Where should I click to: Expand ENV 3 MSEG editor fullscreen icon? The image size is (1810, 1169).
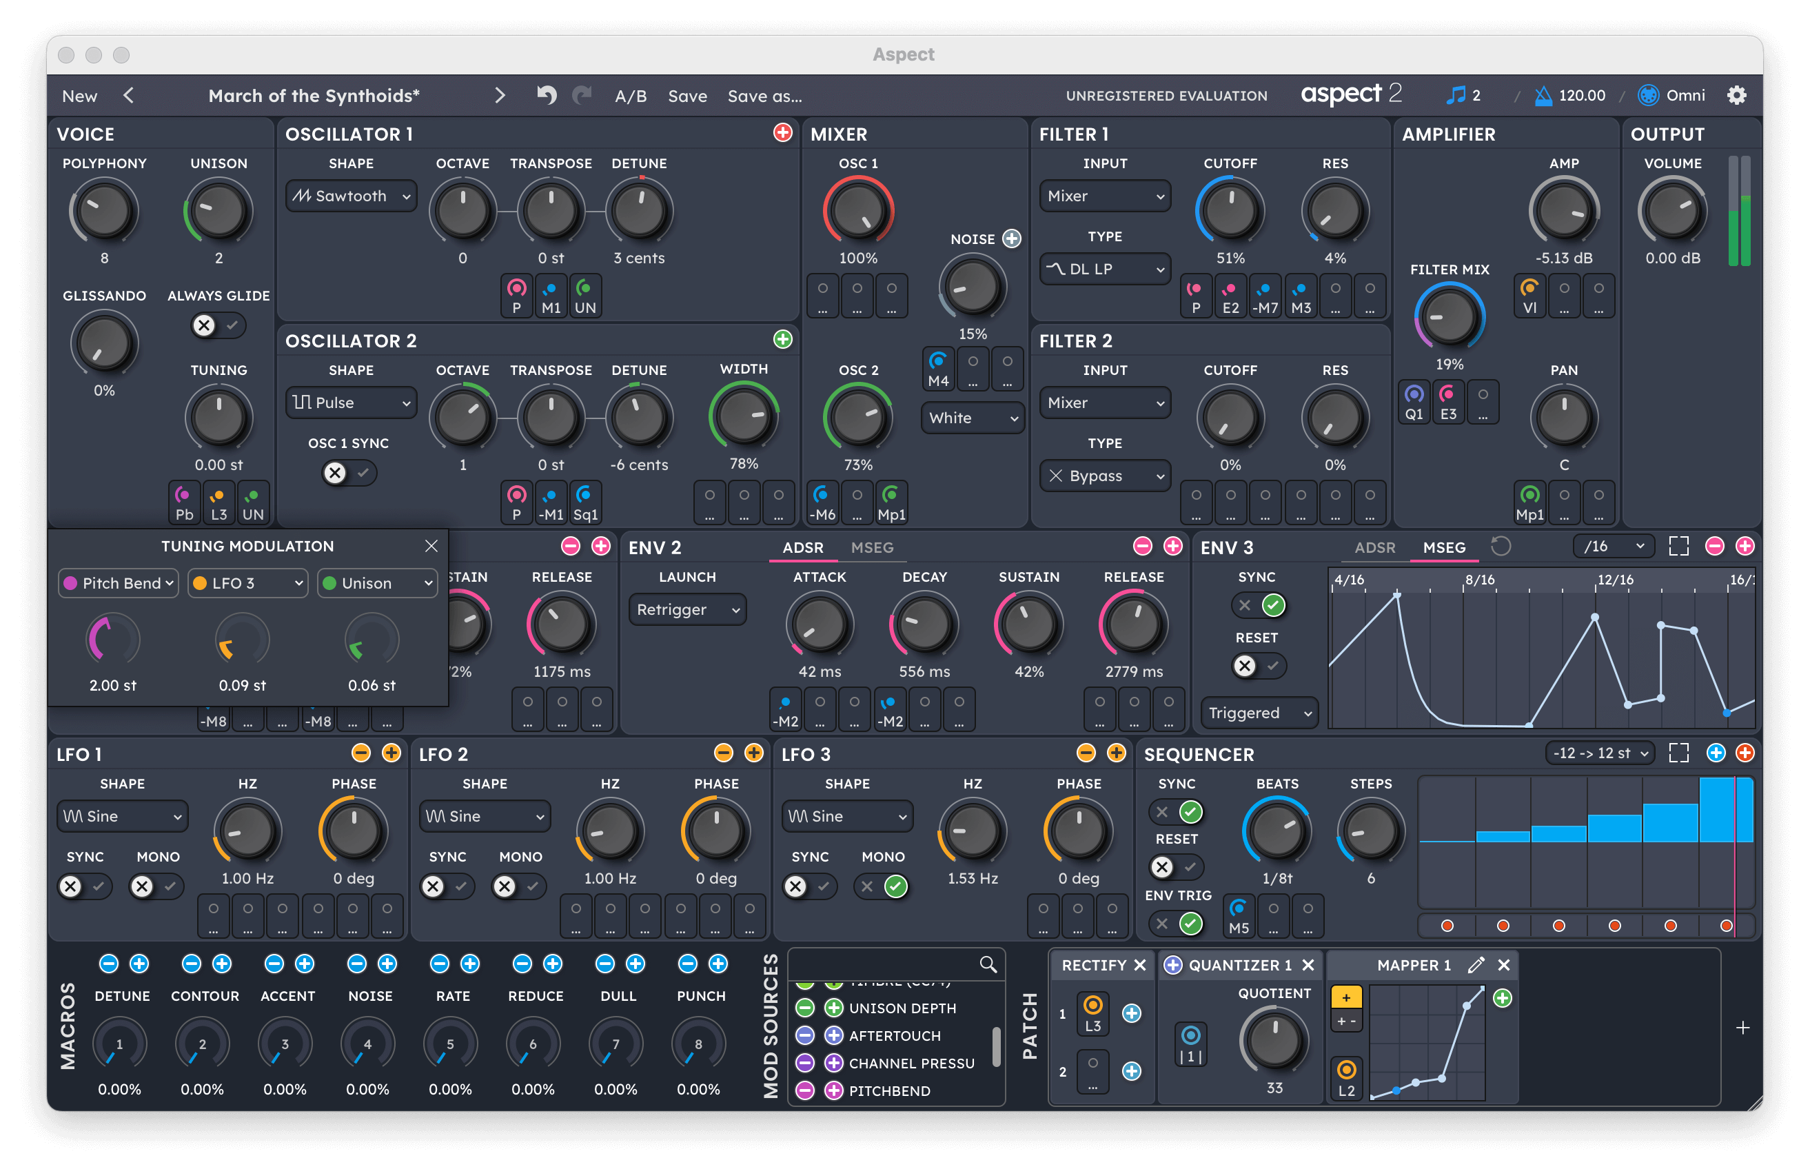[x=1679, y=546]
